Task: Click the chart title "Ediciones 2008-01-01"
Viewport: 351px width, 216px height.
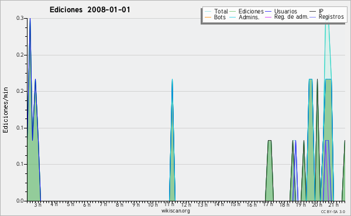Action: pyautogui.click(x=90, y=10)
